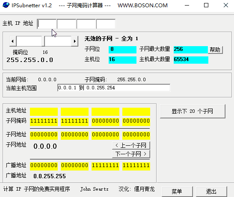Click the IPSubnetter app icon in title bar
The image size is (234, 197).
click(6, 5)
